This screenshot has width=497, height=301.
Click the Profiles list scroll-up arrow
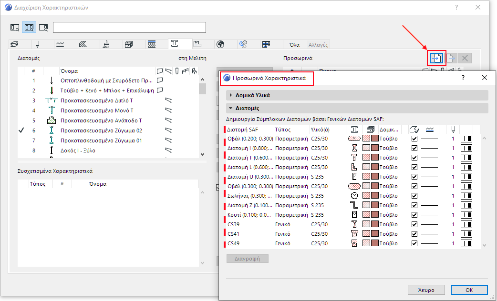[x=203, y=80]
